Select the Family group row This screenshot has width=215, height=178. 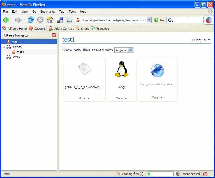tap(29, 57)
